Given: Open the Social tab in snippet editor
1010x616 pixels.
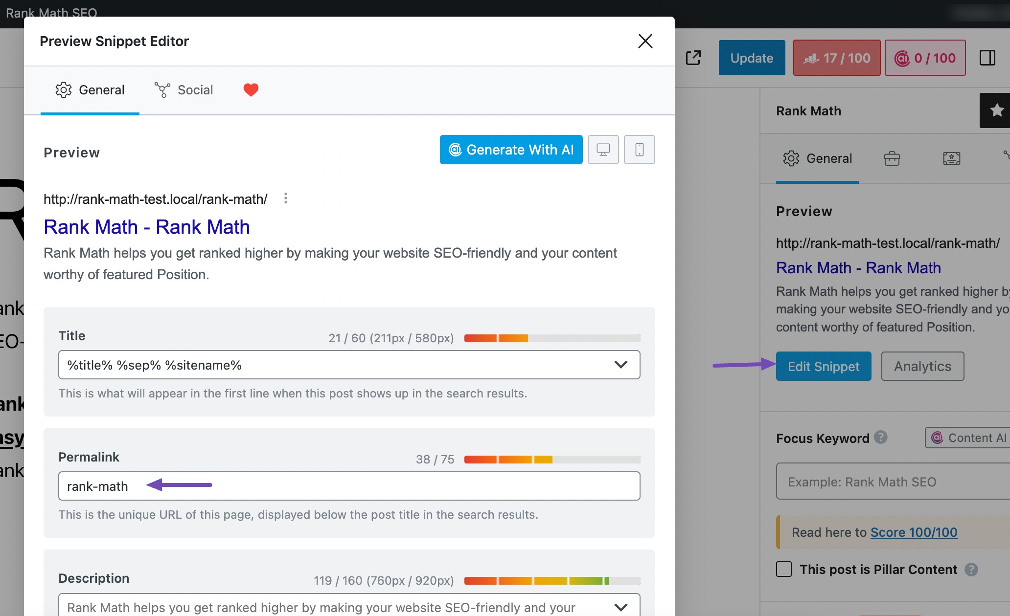Looking at the screenshot, I should click(184, 90).
